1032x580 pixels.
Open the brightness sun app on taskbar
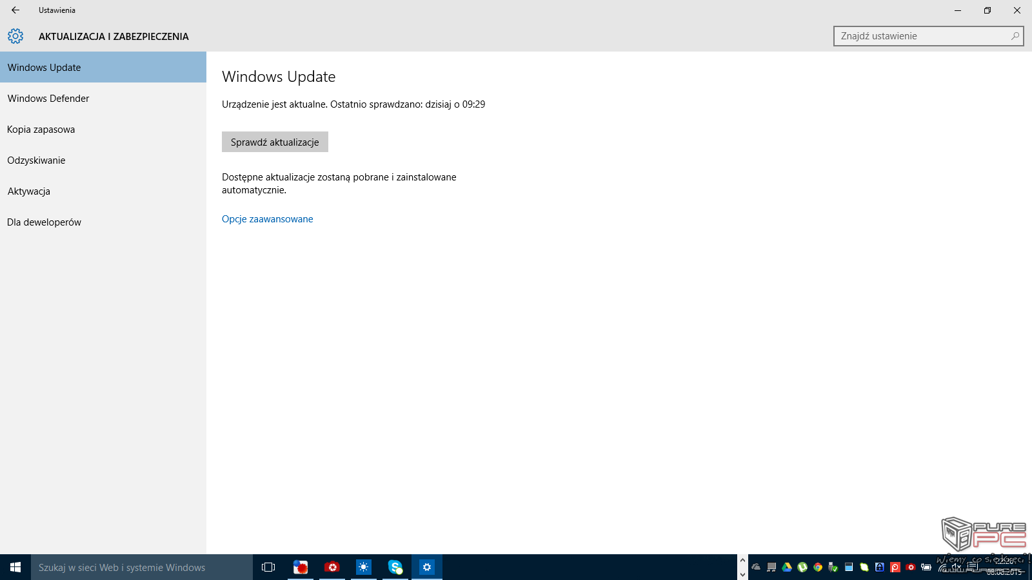(x=364, y=567)
